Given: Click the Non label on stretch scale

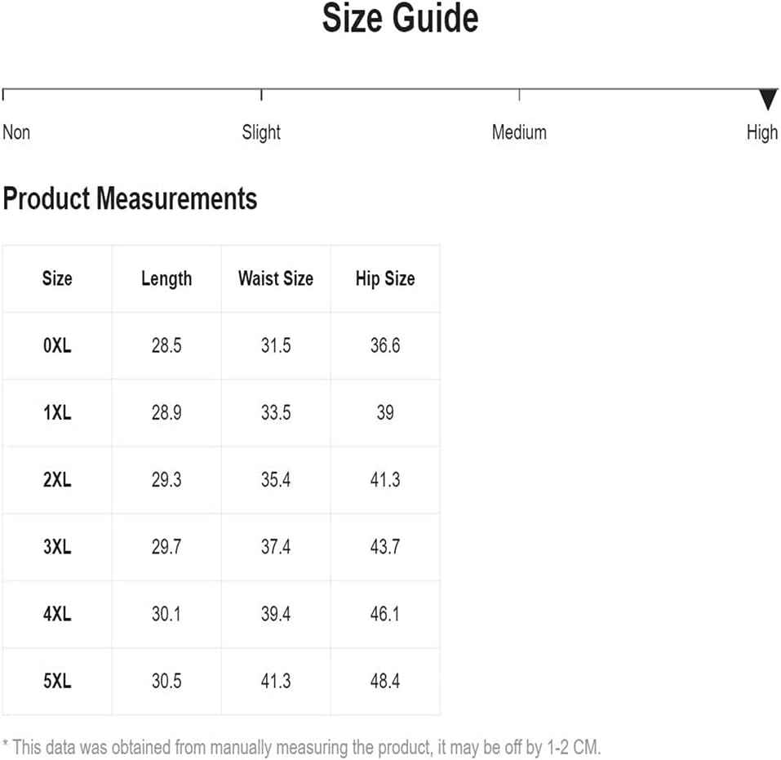Looking at the screenshot, I should pos(16,132).
